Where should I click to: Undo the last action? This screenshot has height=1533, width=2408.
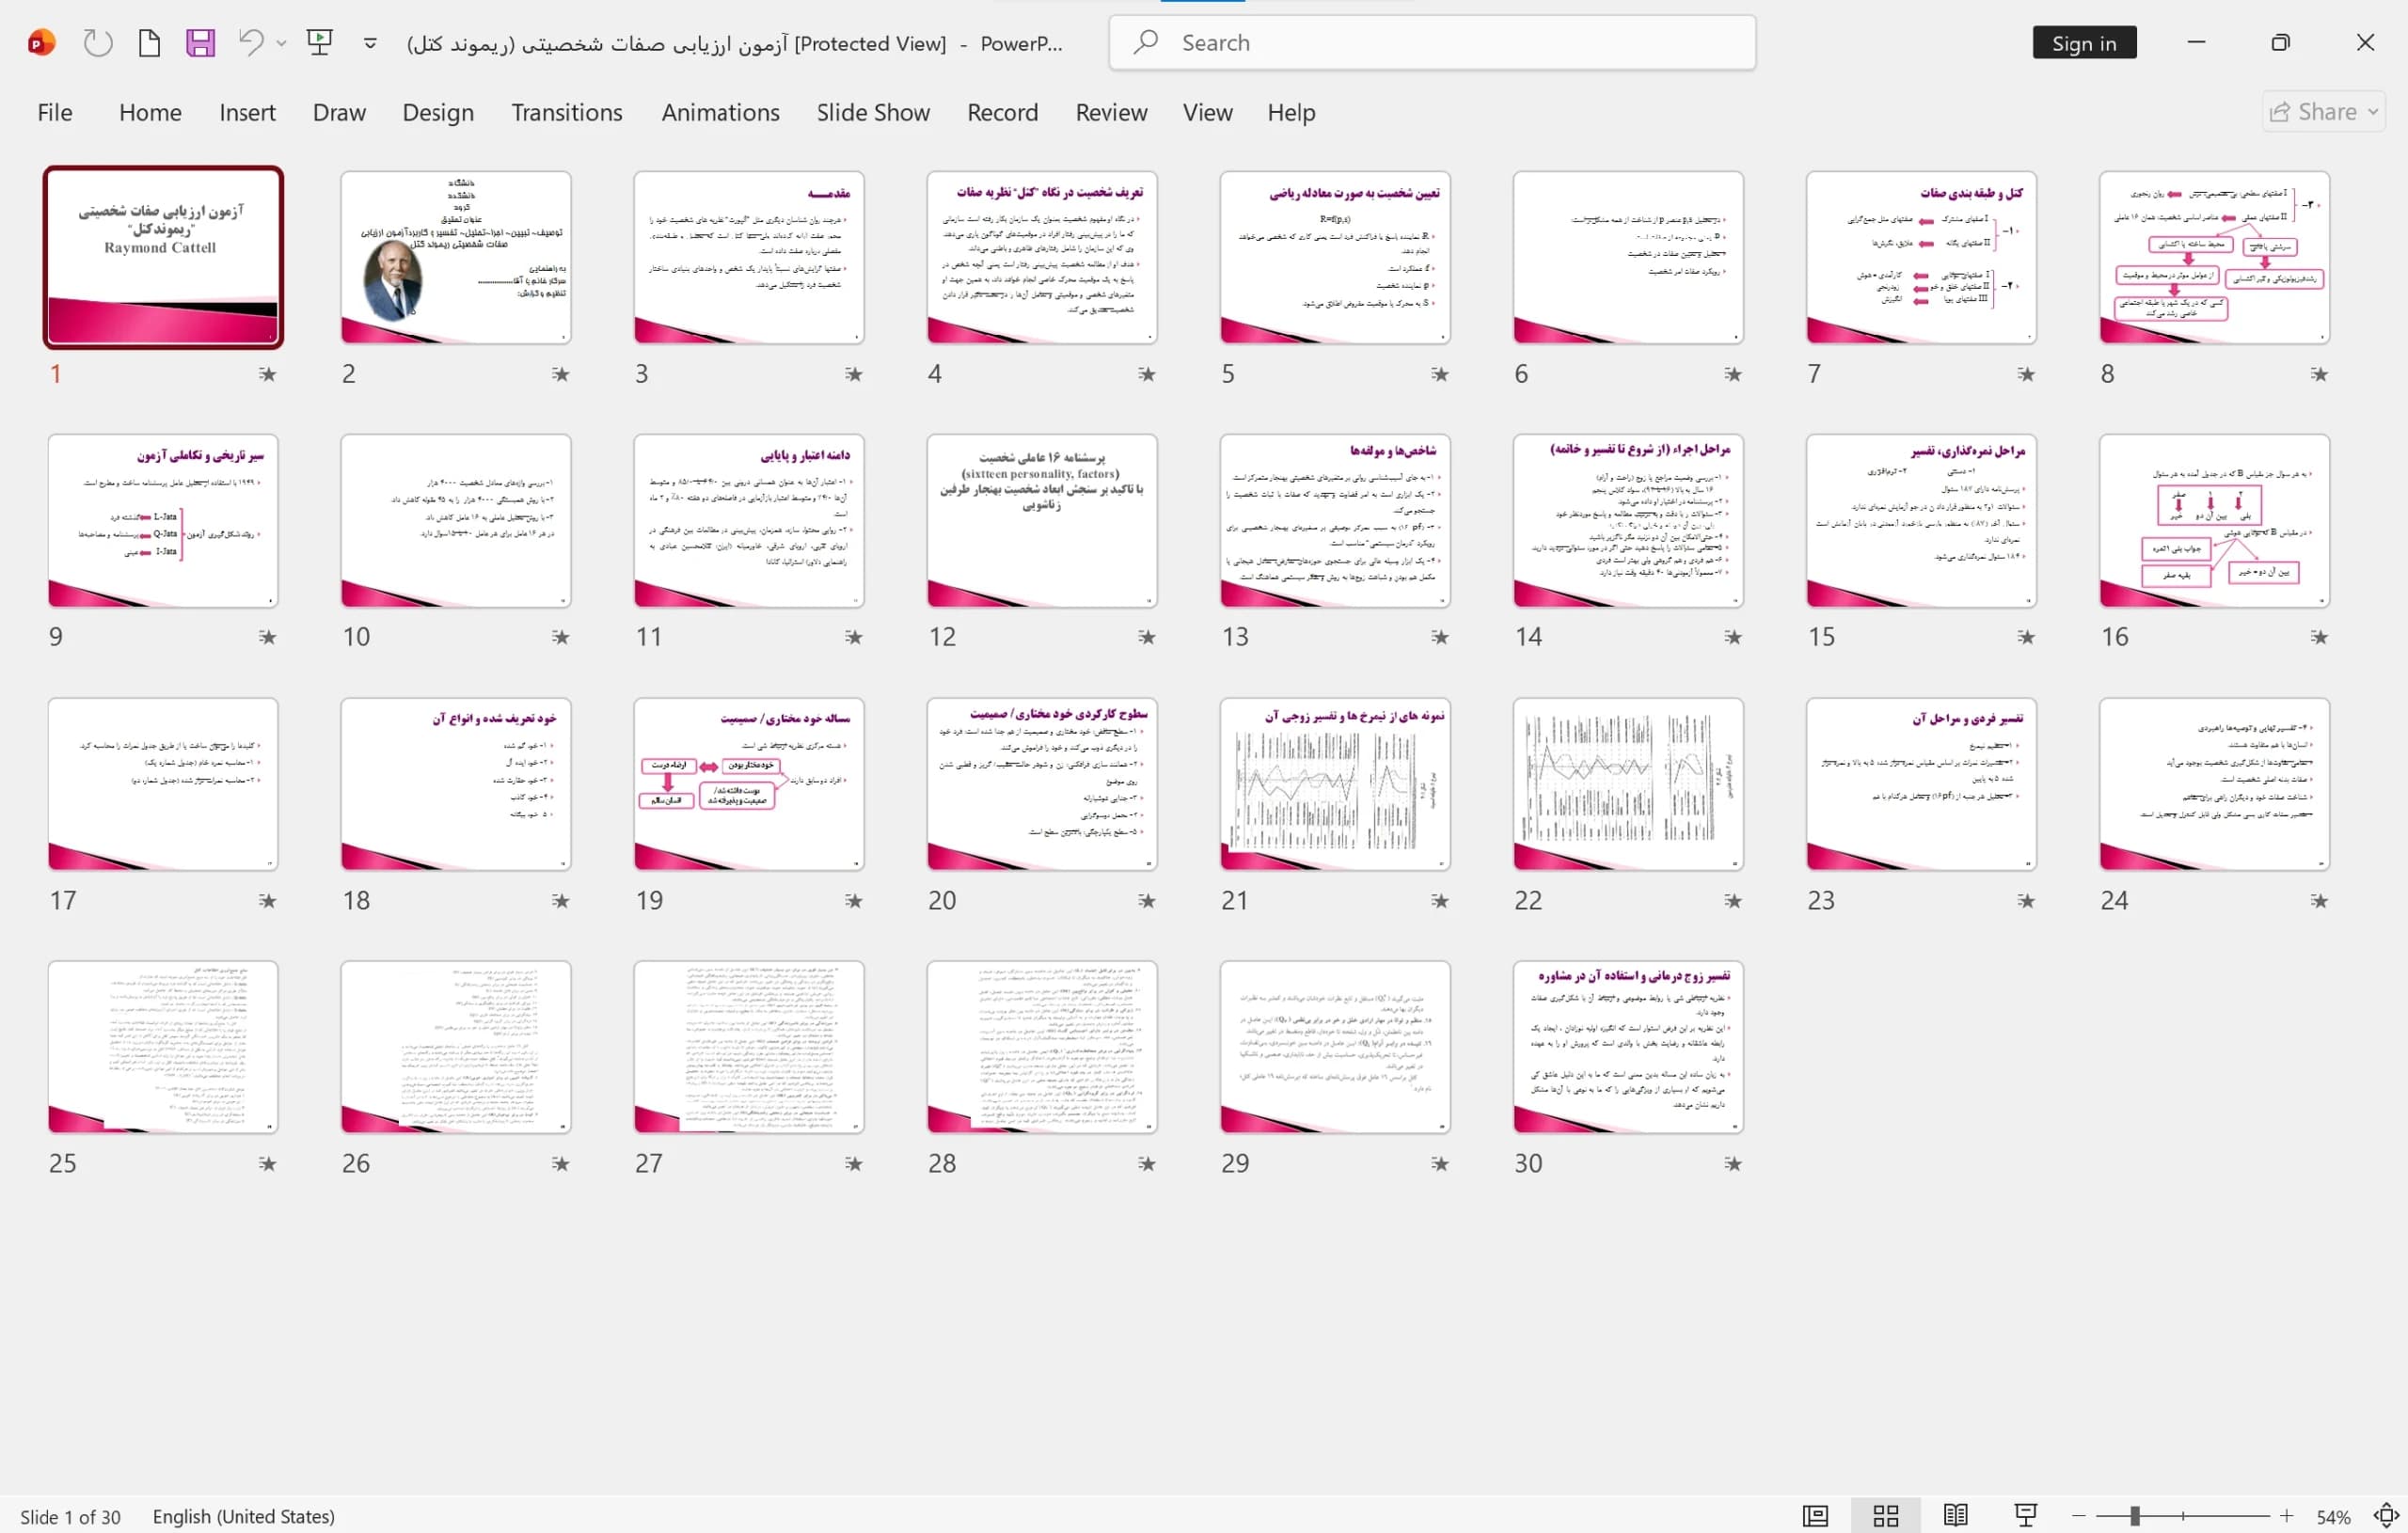tap(251, 43)
